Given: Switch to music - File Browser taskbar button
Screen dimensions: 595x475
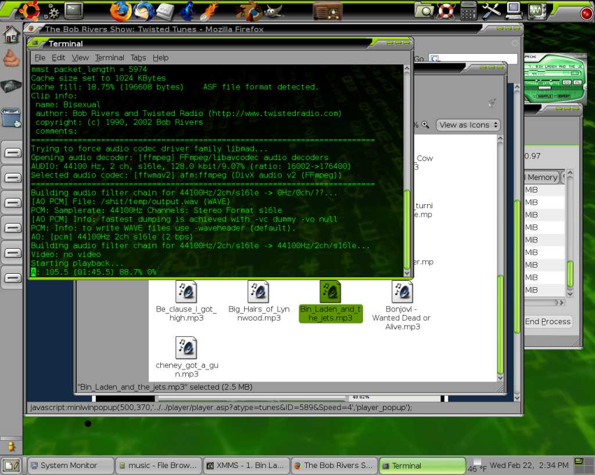Looking at the screenshot, I should [159, 466].
